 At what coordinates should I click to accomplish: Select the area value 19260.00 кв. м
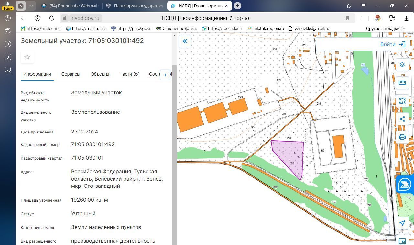90,200
